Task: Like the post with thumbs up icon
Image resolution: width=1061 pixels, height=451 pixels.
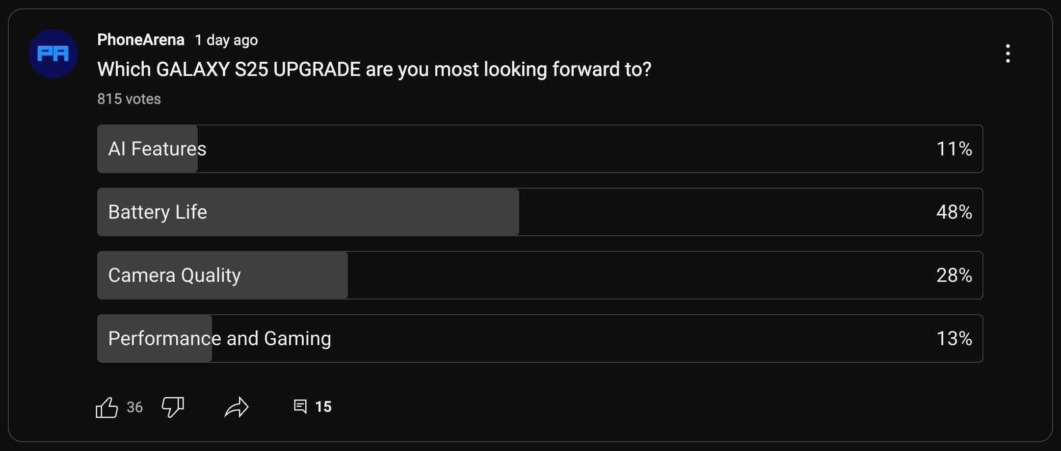Action: click(x=107, y=407)
